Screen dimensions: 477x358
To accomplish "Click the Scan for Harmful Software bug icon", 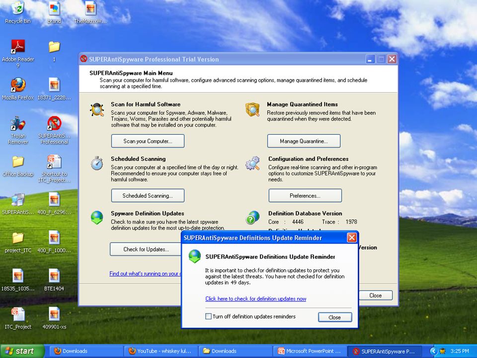I will pyautogui.click(x=97, y=109).
